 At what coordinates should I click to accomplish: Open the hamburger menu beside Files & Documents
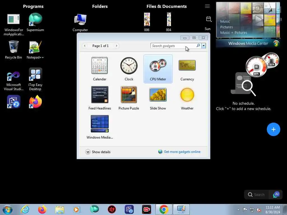tap(207, 6)
